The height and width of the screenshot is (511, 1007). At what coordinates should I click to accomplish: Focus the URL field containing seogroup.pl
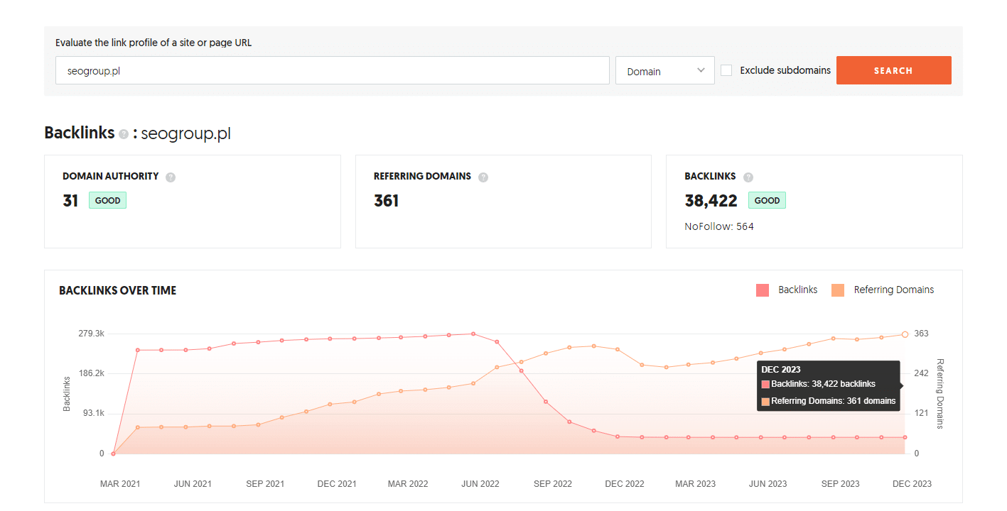[333, 70]
